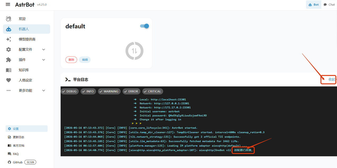Viewport: 337px width, 168px height.
Task: Click the TempDirCleaner started log line
Action: click(164, 132)
